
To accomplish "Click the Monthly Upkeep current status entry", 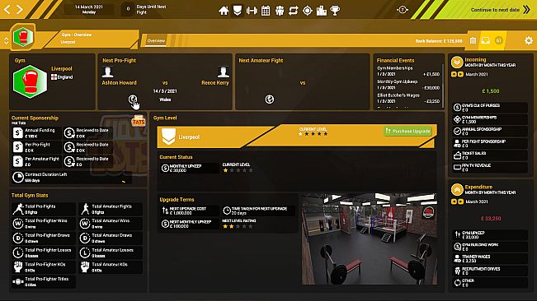I will 189,168.
